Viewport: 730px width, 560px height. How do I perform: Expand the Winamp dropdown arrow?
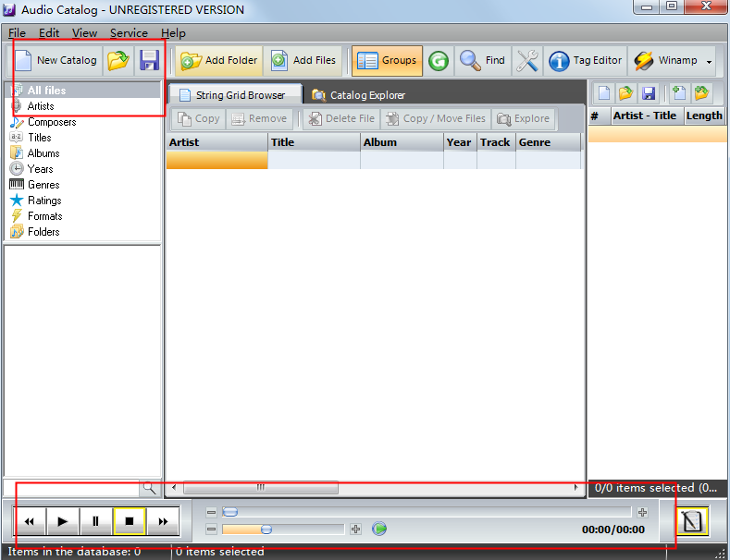pos(709,61)
